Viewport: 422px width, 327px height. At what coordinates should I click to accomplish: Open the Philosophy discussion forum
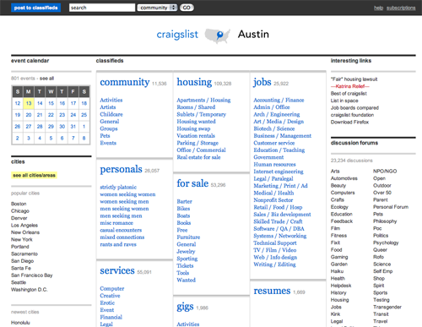pos(385,221)
